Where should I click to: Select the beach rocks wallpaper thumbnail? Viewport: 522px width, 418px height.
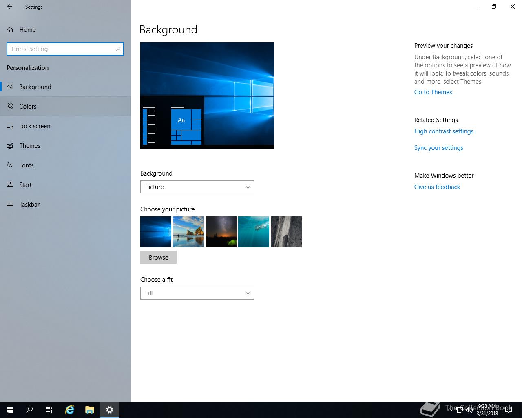coord(188,232)
